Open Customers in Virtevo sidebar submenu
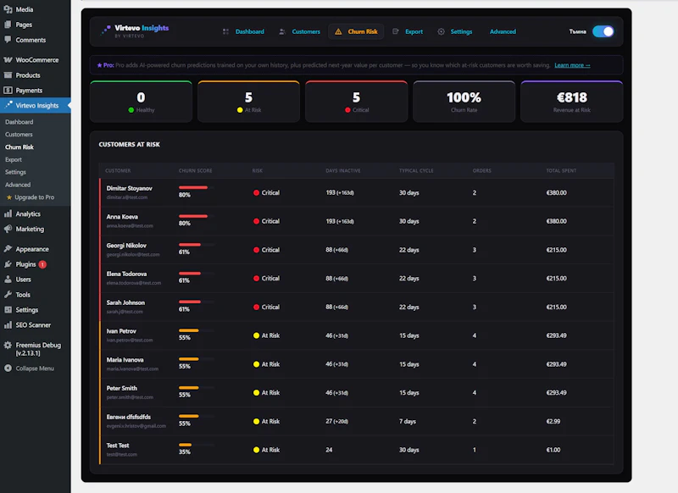678x493 pixels. click(x=19, y=135)
